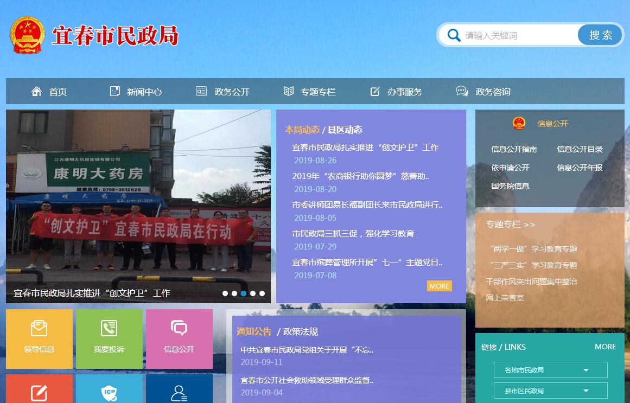Select the first carousel slide dot
The height and width of the screenshot is (403, 630).
(225, 293)
